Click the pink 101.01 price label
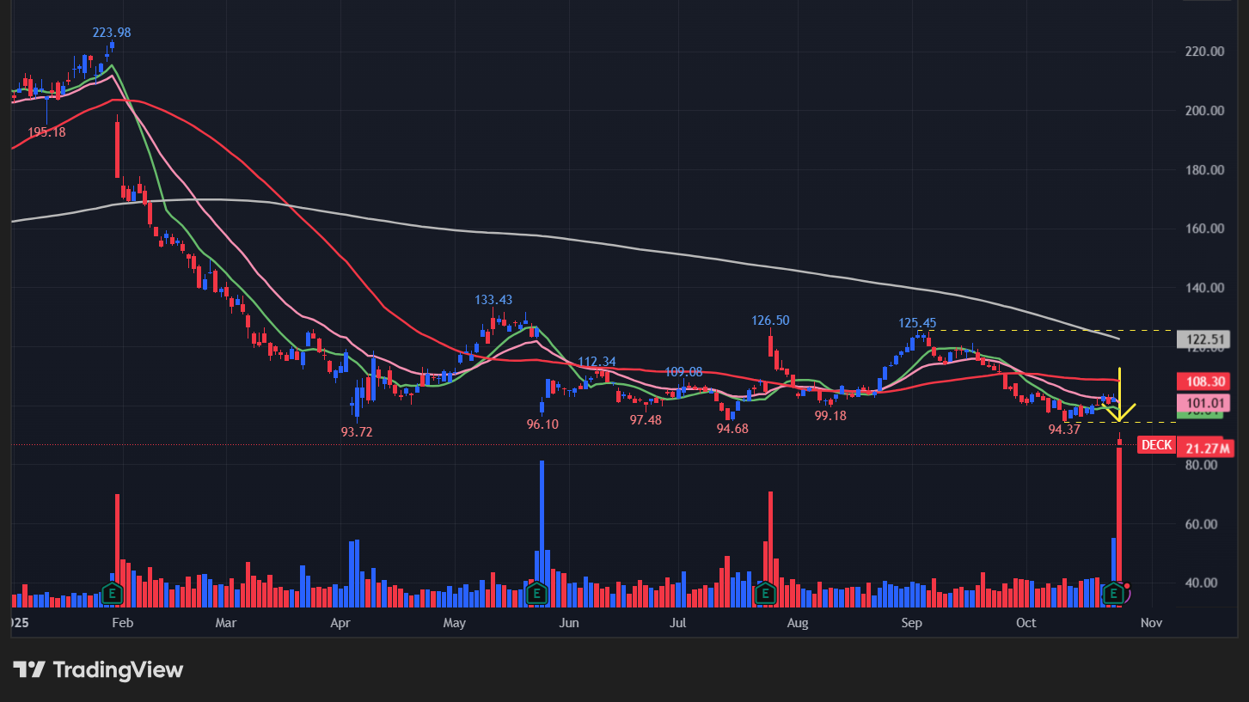 pos(1203,402)
